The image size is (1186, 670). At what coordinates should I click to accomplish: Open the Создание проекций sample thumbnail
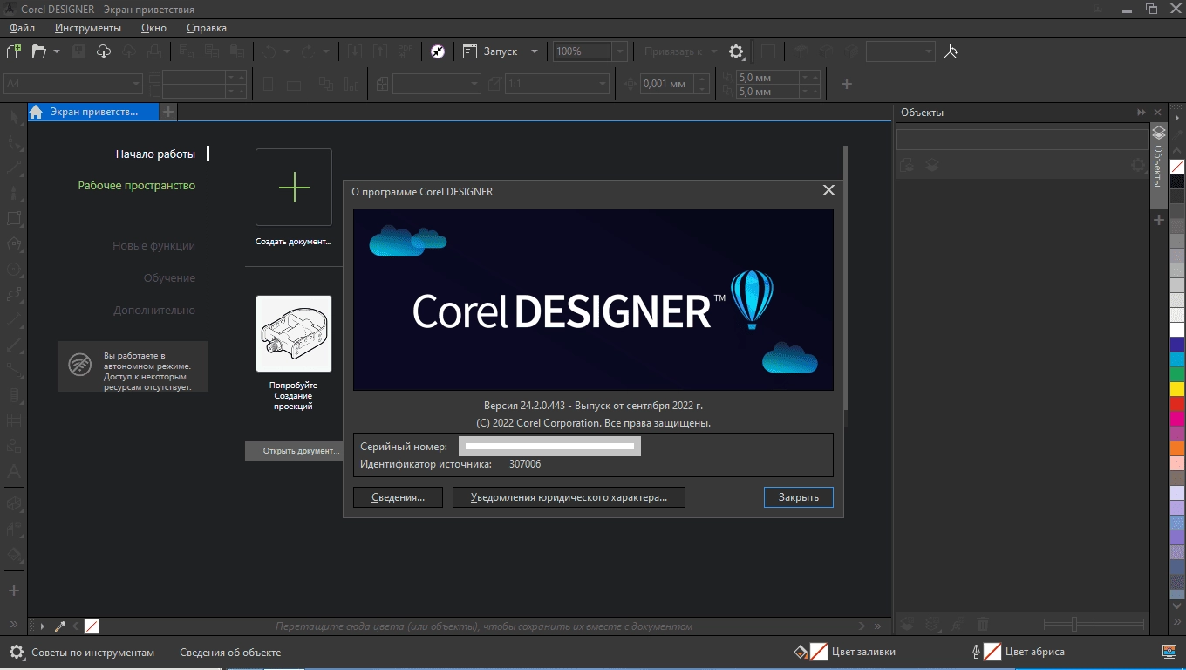click(294, 334)
